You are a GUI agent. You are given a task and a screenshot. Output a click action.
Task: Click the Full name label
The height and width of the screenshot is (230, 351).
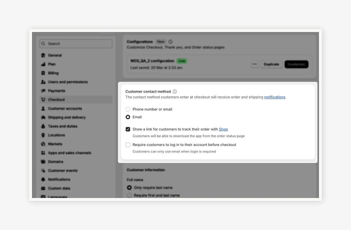[x=135, y=180]
